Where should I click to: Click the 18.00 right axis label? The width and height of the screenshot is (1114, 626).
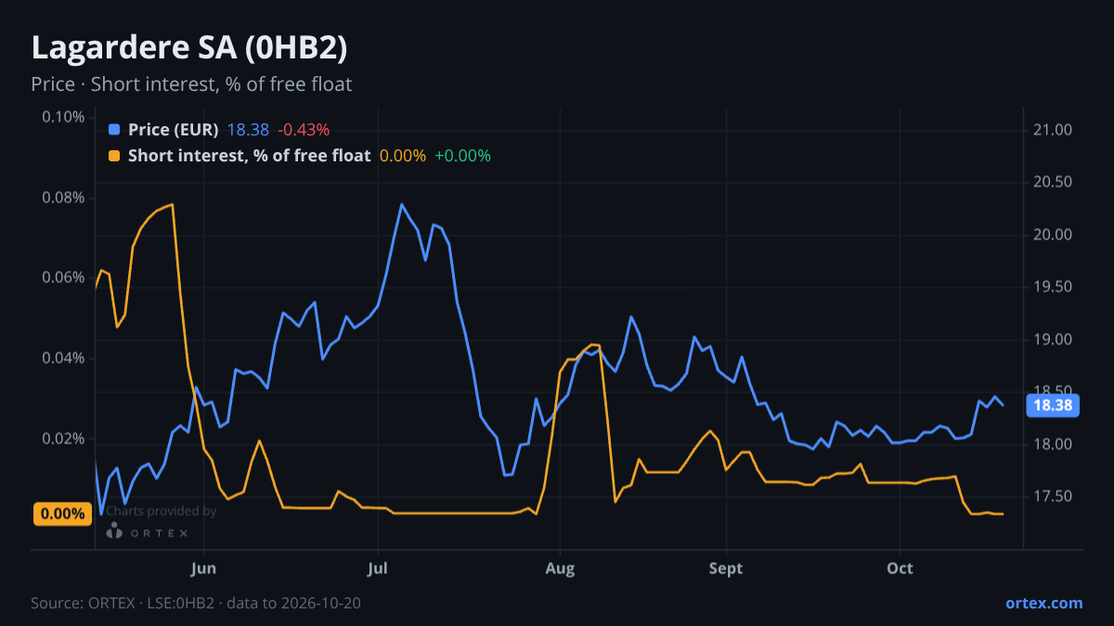(1053, 444)
